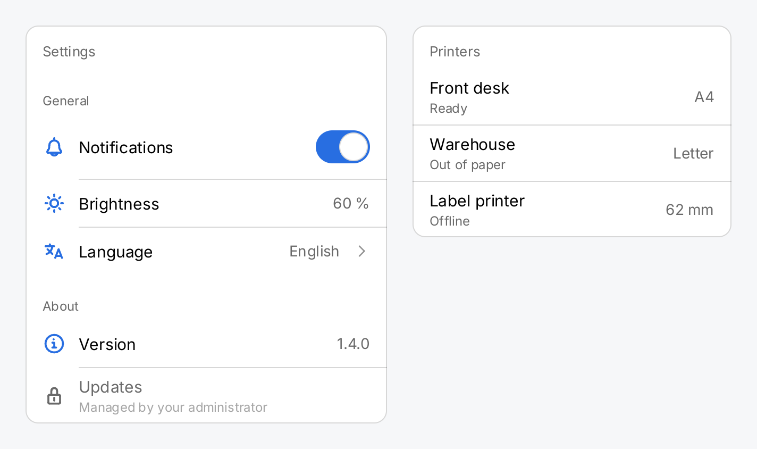Click the Updates label

pos(111,387)
